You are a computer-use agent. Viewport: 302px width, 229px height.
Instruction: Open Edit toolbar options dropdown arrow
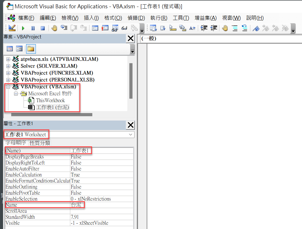[x=293, y=28]
